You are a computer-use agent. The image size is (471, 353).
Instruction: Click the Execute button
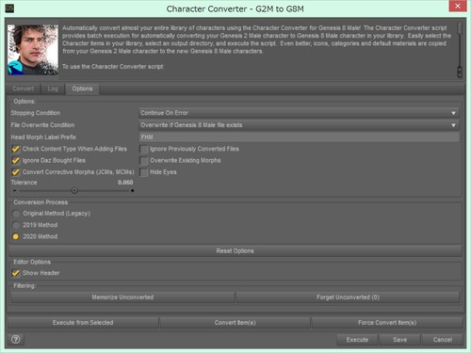click(x=357, y=340)
